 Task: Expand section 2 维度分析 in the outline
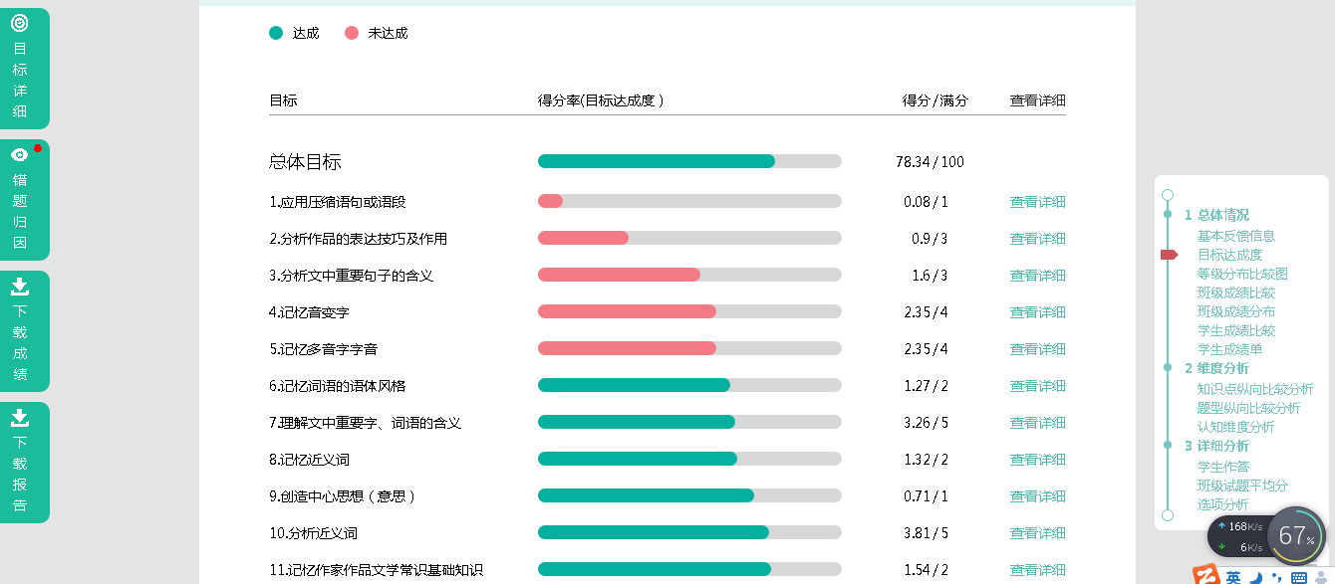point(1216,368)
